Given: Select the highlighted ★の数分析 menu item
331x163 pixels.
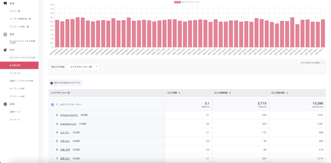Looking at the screenshot, I should point(19,65).
